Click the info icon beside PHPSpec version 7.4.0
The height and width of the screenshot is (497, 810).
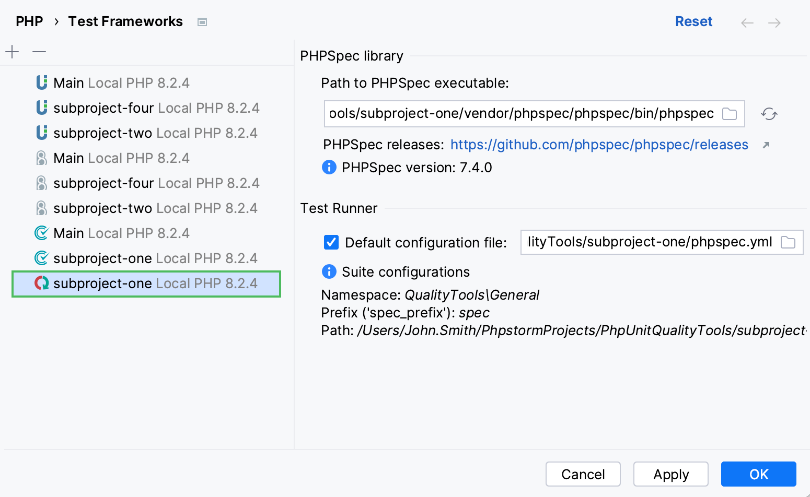click(x=329, y=168)
